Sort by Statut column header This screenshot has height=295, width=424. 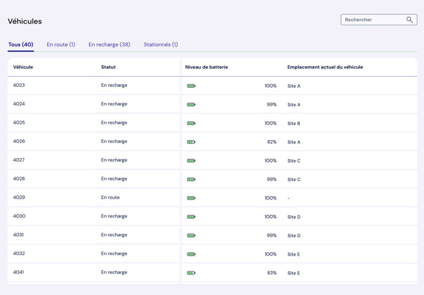[x=108, y=67]
